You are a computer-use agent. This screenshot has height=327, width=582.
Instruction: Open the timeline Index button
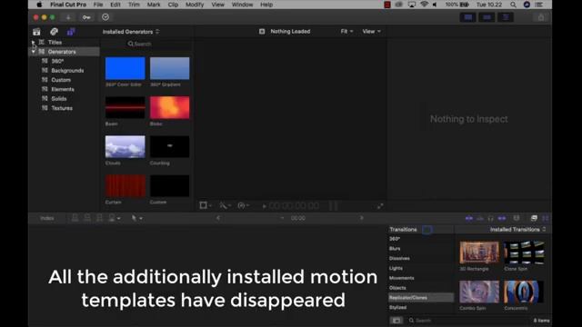coord(47,218)
